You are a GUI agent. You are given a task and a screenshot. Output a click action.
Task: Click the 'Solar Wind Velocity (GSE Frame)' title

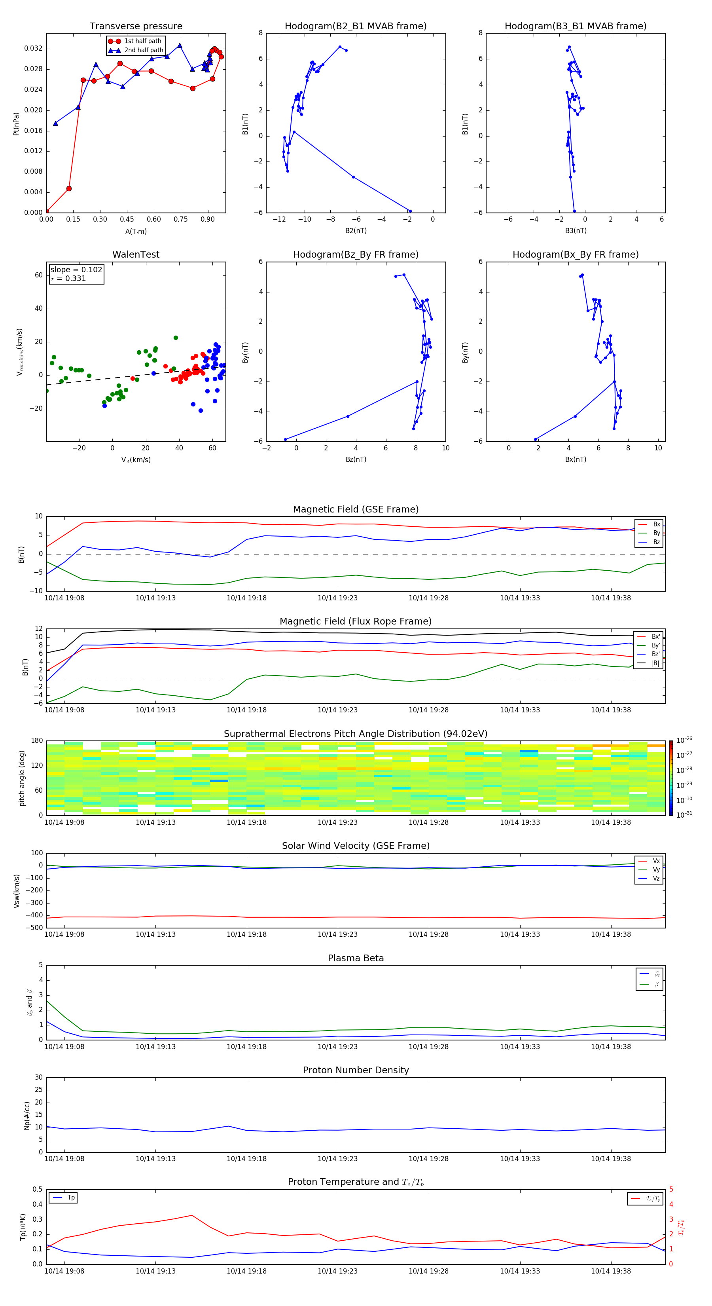[x=356, y=846]
